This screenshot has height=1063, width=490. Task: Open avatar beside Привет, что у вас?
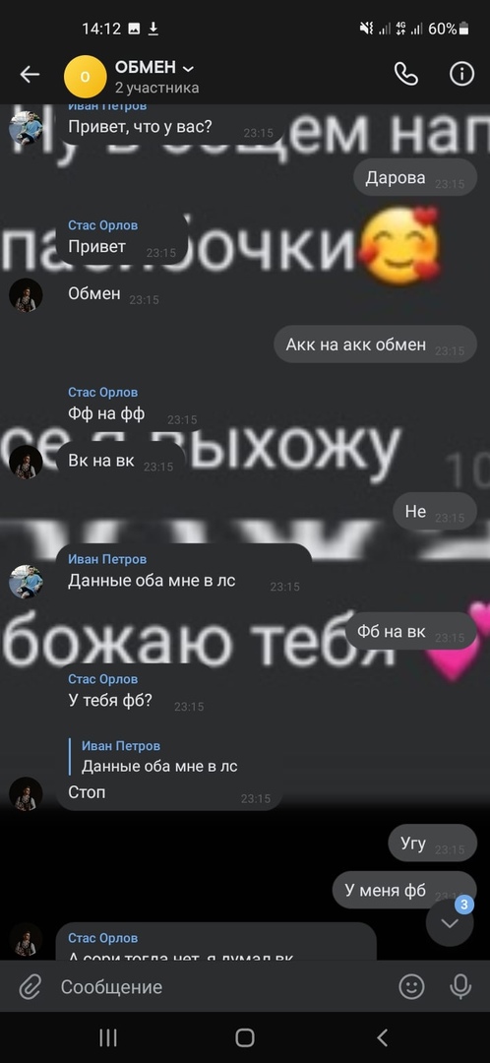[x=26, y=127]
